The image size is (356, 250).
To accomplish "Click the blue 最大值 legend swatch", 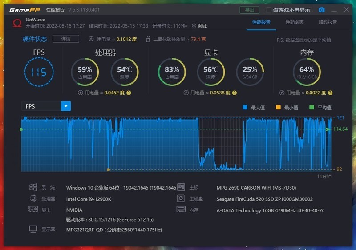I will point(245,107).
